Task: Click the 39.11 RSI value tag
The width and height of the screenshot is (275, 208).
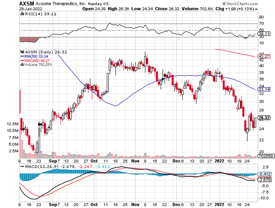Action: [263, 34]
